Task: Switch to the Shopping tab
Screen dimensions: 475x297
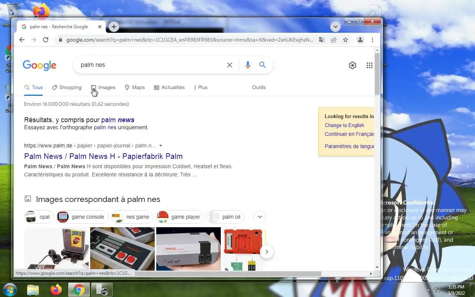Action: click(x=67, y=88)
